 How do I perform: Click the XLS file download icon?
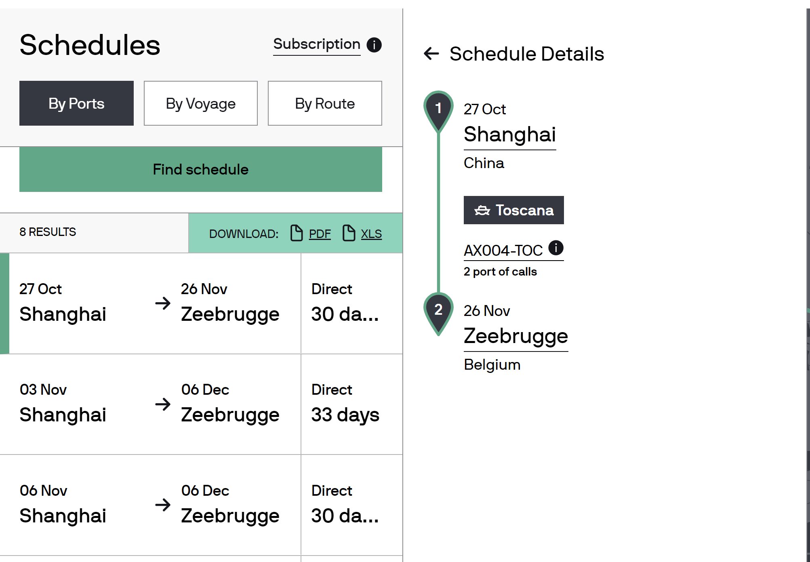349,233
